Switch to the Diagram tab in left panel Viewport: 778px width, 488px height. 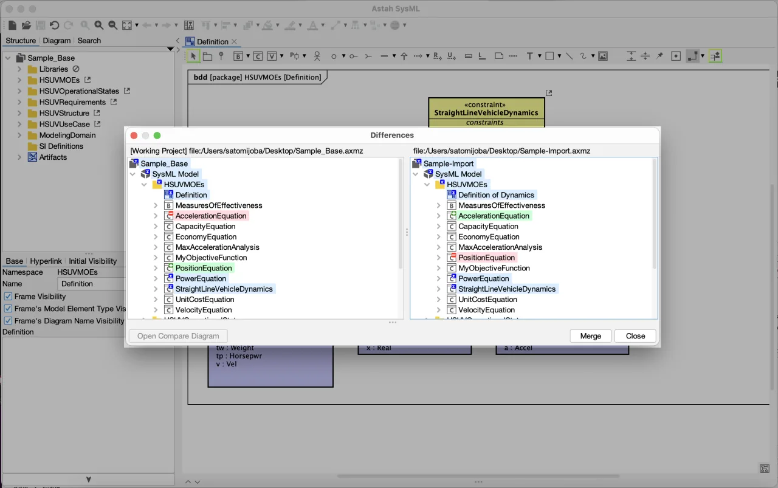point(57,41)
